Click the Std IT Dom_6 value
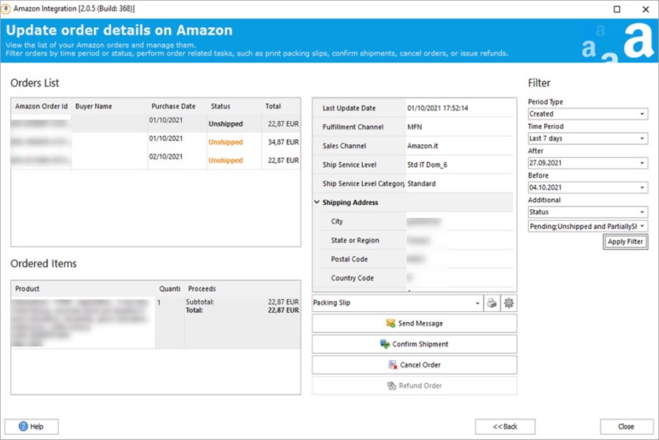This screenshot has width=659, height=440. click(x=427, y=165)
